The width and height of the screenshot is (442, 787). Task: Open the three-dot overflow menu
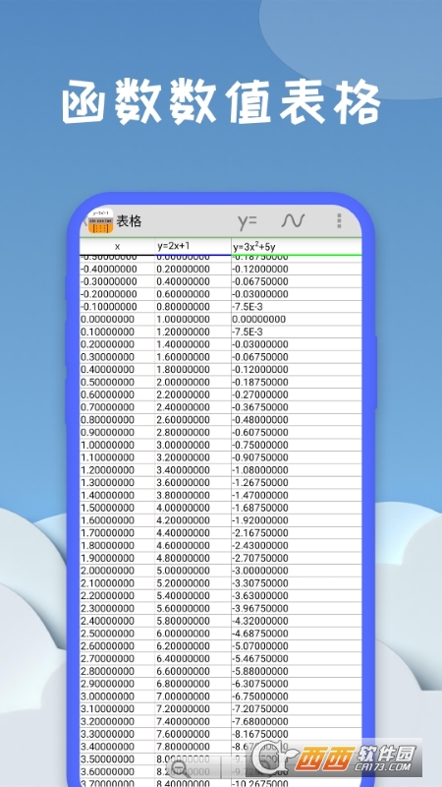[x=339, y=220]
